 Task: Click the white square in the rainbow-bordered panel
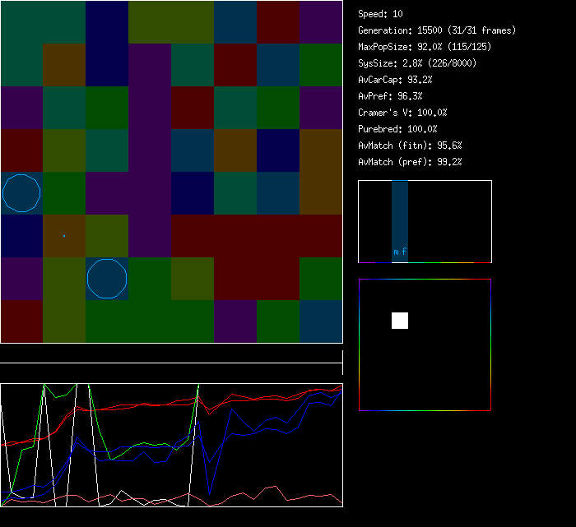click(400, 321)
